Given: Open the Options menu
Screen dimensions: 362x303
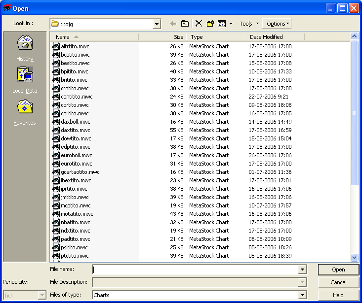Looking at the screenshot, I should pos(278,24).
